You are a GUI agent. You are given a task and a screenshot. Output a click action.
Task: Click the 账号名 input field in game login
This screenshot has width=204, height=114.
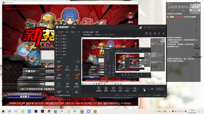pos(50,71)
